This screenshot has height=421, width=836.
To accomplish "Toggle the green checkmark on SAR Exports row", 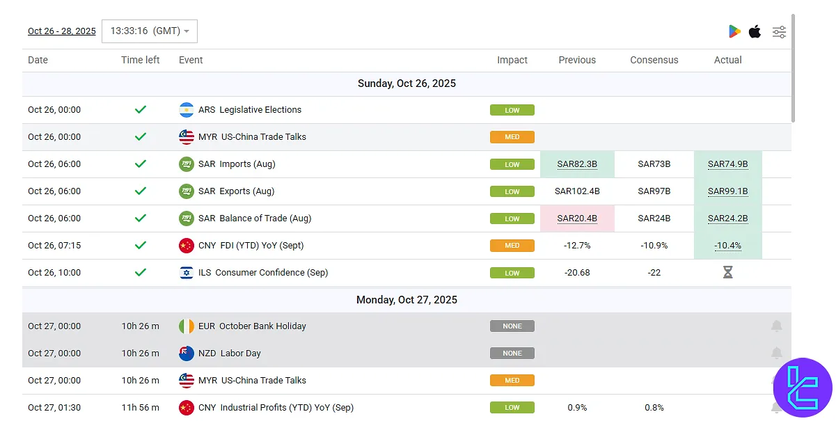I will coord(140,191).
